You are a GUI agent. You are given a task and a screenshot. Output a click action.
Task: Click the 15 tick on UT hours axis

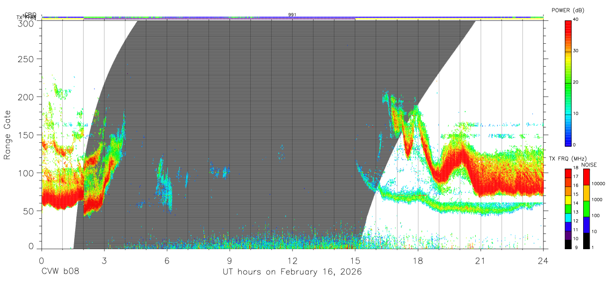[x=355, y=260]
